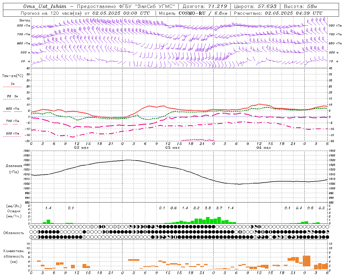
Task: Select the Облачность cloudiness row label
Action: [14, 233]
